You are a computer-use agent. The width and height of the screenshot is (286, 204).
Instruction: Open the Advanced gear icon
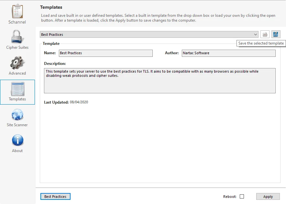click(17, 63)
